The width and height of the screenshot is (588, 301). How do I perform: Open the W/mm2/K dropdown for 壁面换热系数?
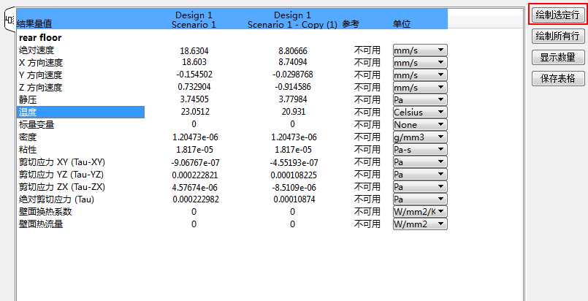[420, 211]
